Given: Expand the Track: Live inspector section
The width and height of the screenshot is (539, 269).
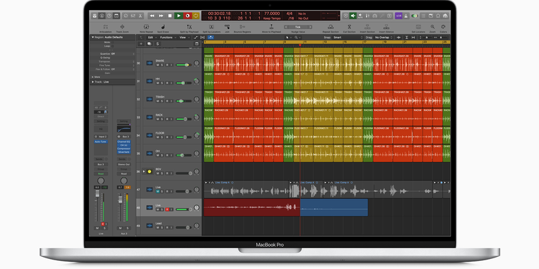Looking at the screenshot, I should pos(92,81).
